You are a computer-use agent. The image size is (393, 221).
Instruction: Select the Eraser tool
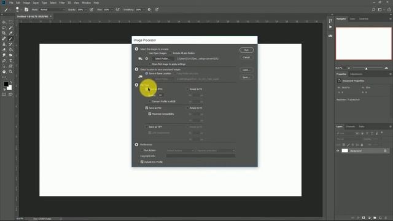[x=4, y=50]
